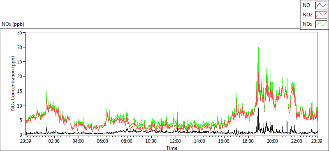
Task: Click the 14:00 time axis label
Action: (x=200, y=141)
